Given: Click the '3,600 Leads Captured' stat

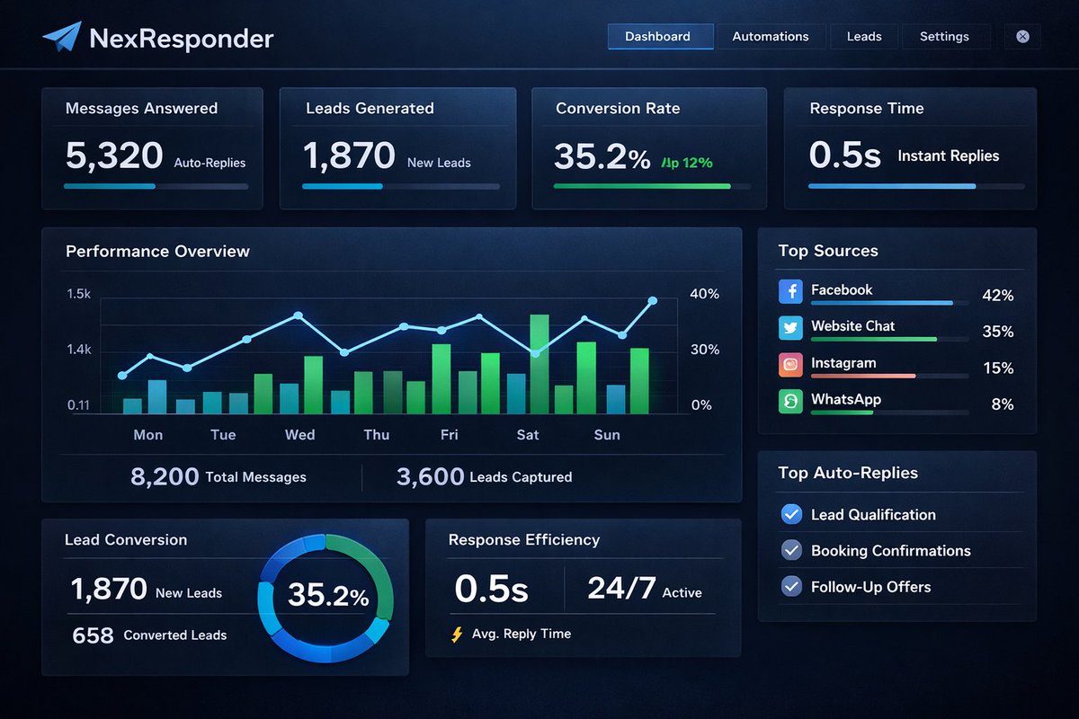Looking at the screenshot, I should tap(485, 477).
